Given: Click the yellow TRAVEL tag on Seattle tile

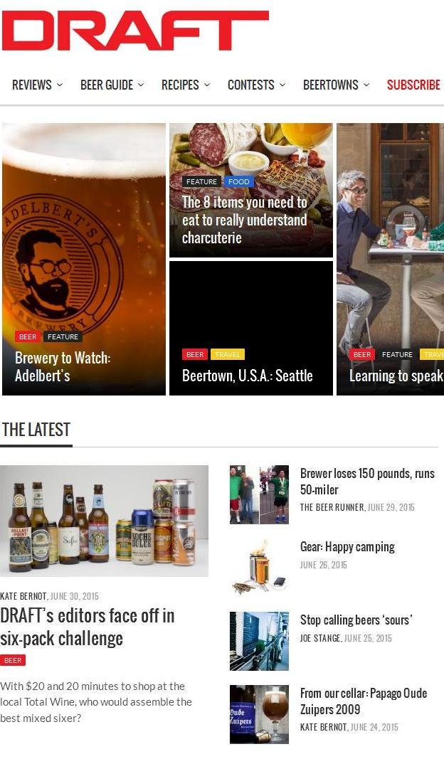Looking at the screenshot, I should [228, 354].
